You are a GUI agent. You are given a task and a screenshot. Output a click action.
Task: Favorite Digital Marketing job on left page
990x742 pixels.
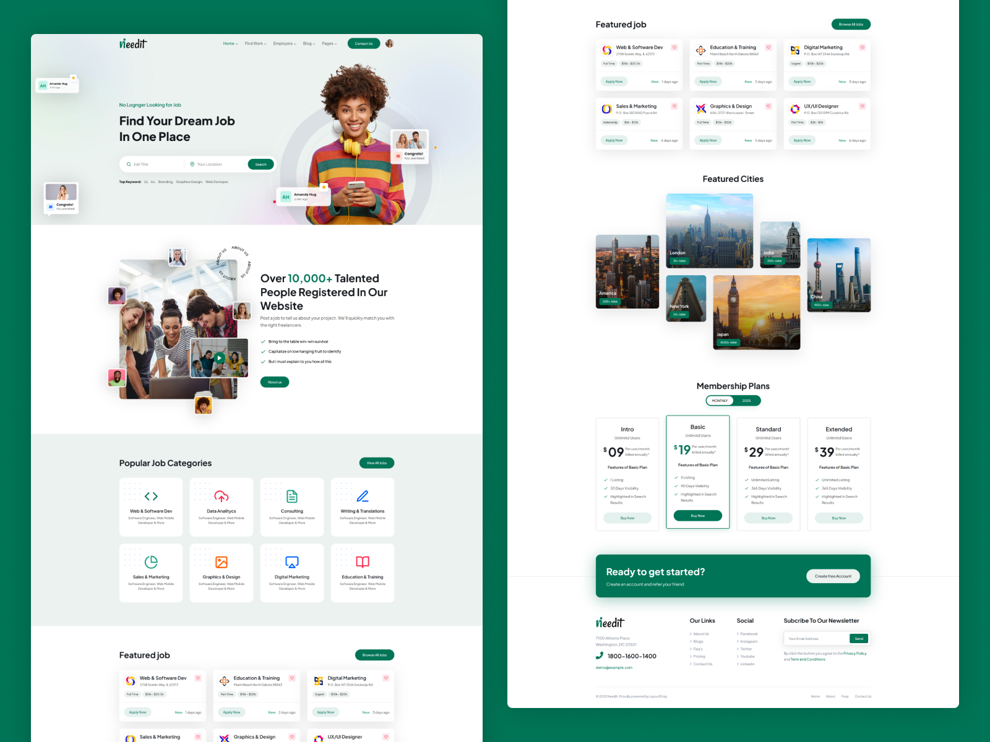tap(386, 678)
